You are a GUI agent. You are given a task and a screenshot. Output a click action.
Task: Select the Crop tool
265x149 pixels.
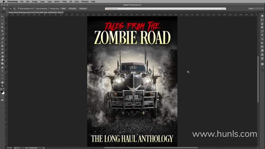coord(2,31)
